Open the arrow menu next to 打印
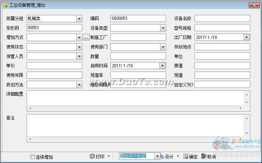 (109, 156)
